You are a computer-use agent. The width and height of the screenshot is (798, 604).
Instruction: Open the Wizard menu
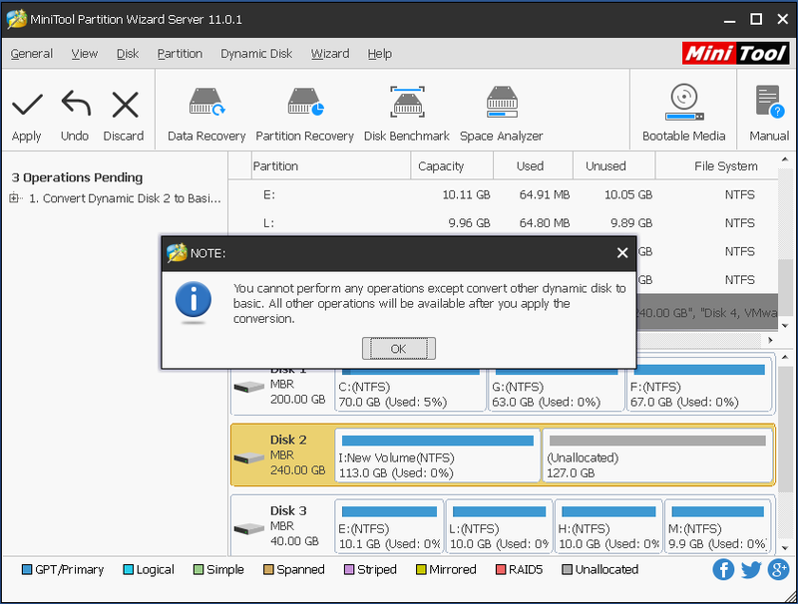click(330, 54)
